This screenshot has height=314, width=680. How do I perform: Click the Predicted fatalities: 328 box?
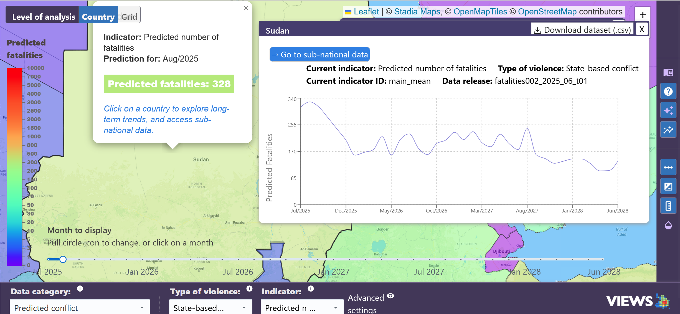pos(169,84)
